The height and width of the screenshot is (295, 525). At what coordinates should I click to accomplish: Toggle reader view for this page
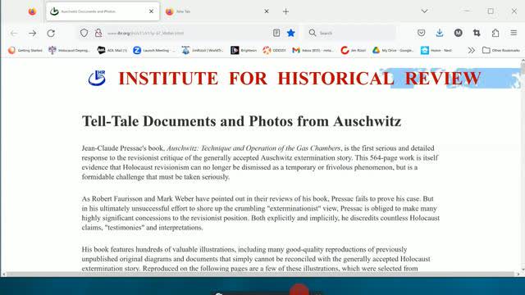point(276,33)
